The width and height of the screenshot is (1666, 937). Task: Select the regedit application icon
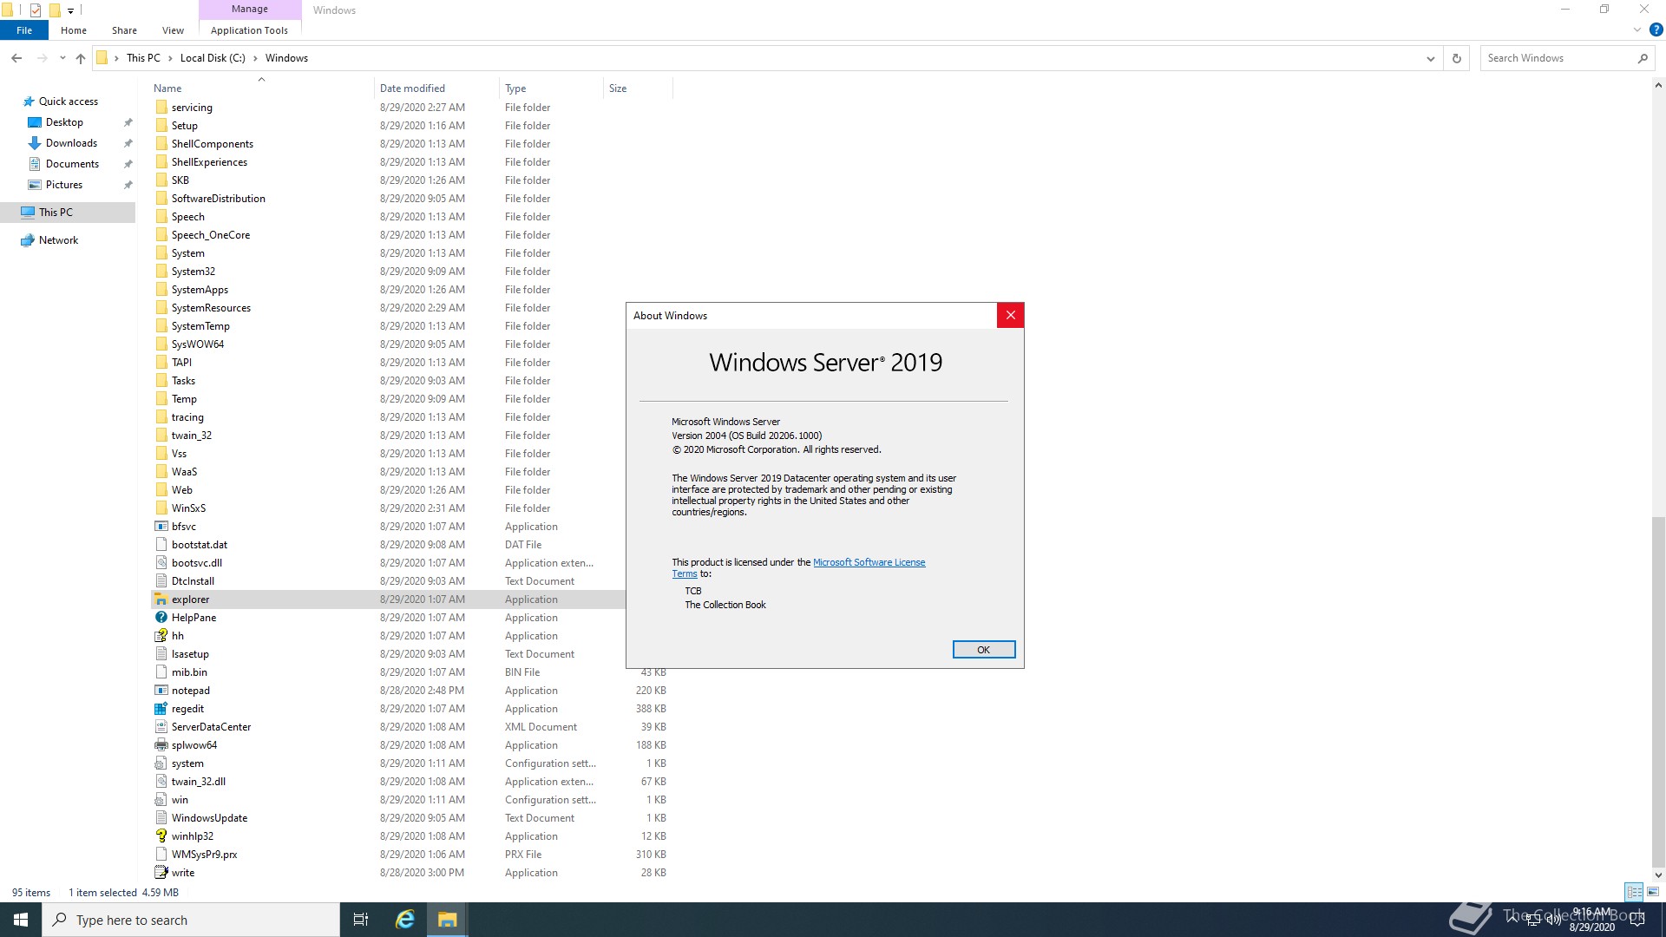coord(161,709)
